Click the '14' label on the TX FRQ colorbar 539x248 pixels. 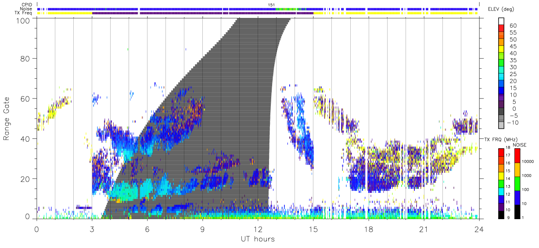point(508,178)
